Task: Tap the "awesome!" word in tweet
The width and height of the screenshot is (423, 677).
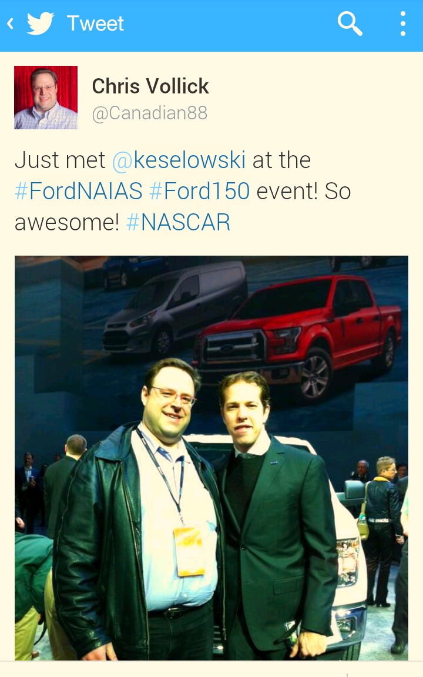Action: tap(67, 222)
